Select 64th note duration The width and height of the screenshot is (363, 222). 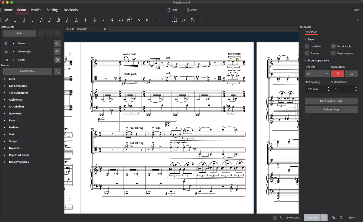(x=67, y=20)
